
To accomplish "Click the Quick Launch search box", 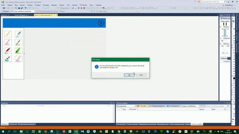I will 213,1.
